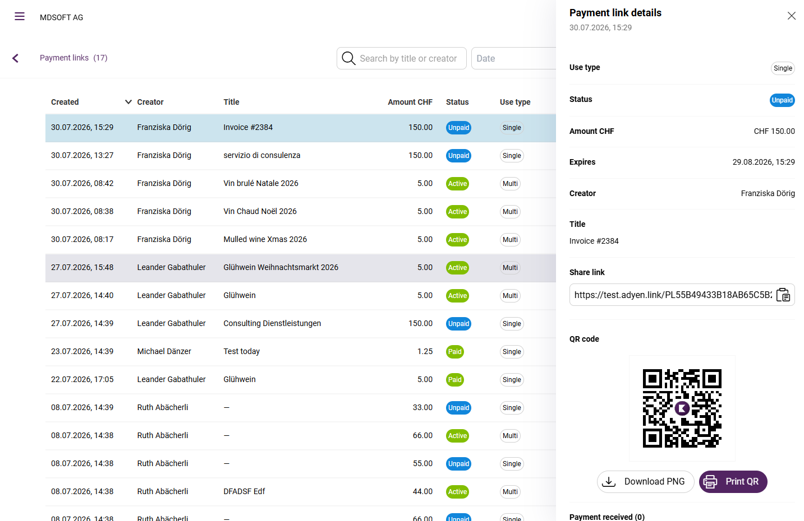The image size is (804, 521).
Task: Open Vin brulé Natale 2026 row
Action: [x=301, y=184]
